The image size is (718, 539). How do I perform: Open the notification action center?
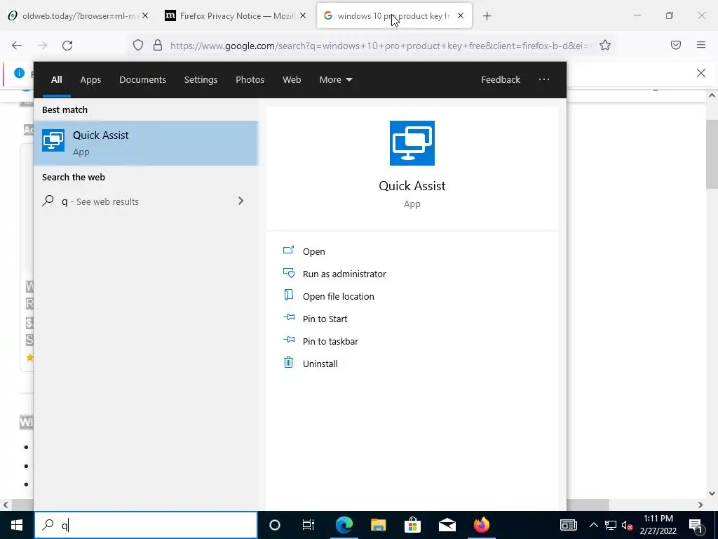pyautogui.click(x=696, y=525)
